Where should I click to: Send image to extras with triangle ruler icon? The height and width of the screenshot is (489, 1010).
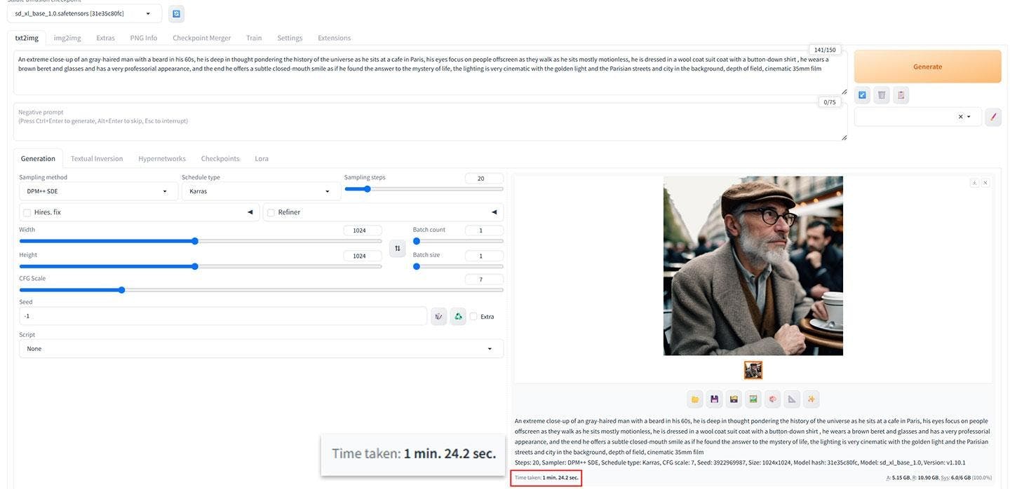click(x=792, y=399)
